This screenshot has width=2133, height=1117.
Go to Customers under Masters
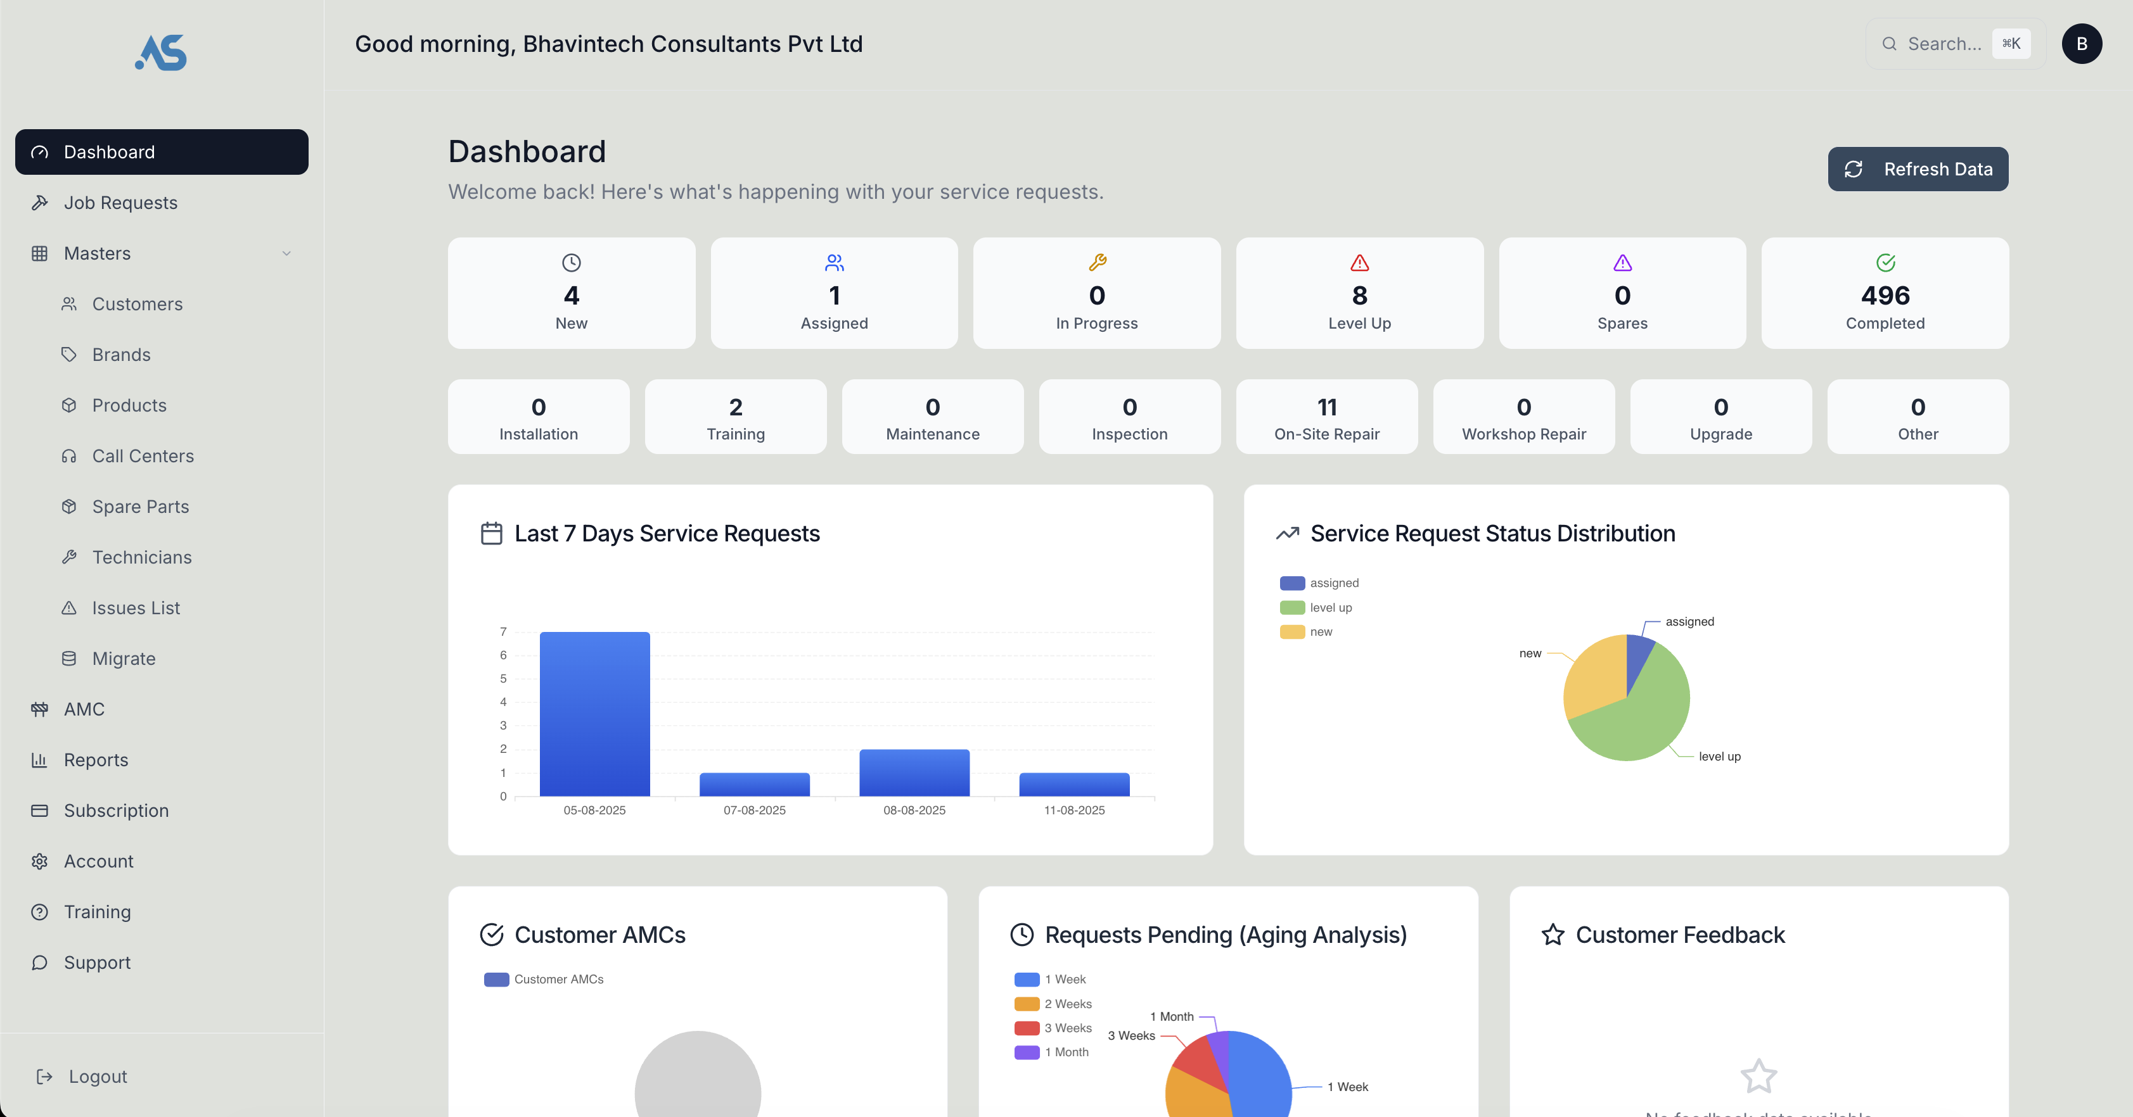[176, 304]
